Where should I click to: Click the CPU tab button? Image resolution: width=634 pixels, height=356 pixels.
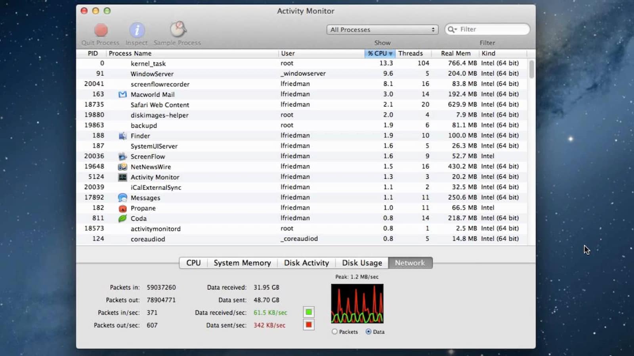193,263
